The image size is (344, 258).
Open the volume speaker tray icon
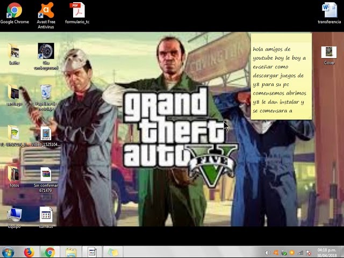(268, 253)
